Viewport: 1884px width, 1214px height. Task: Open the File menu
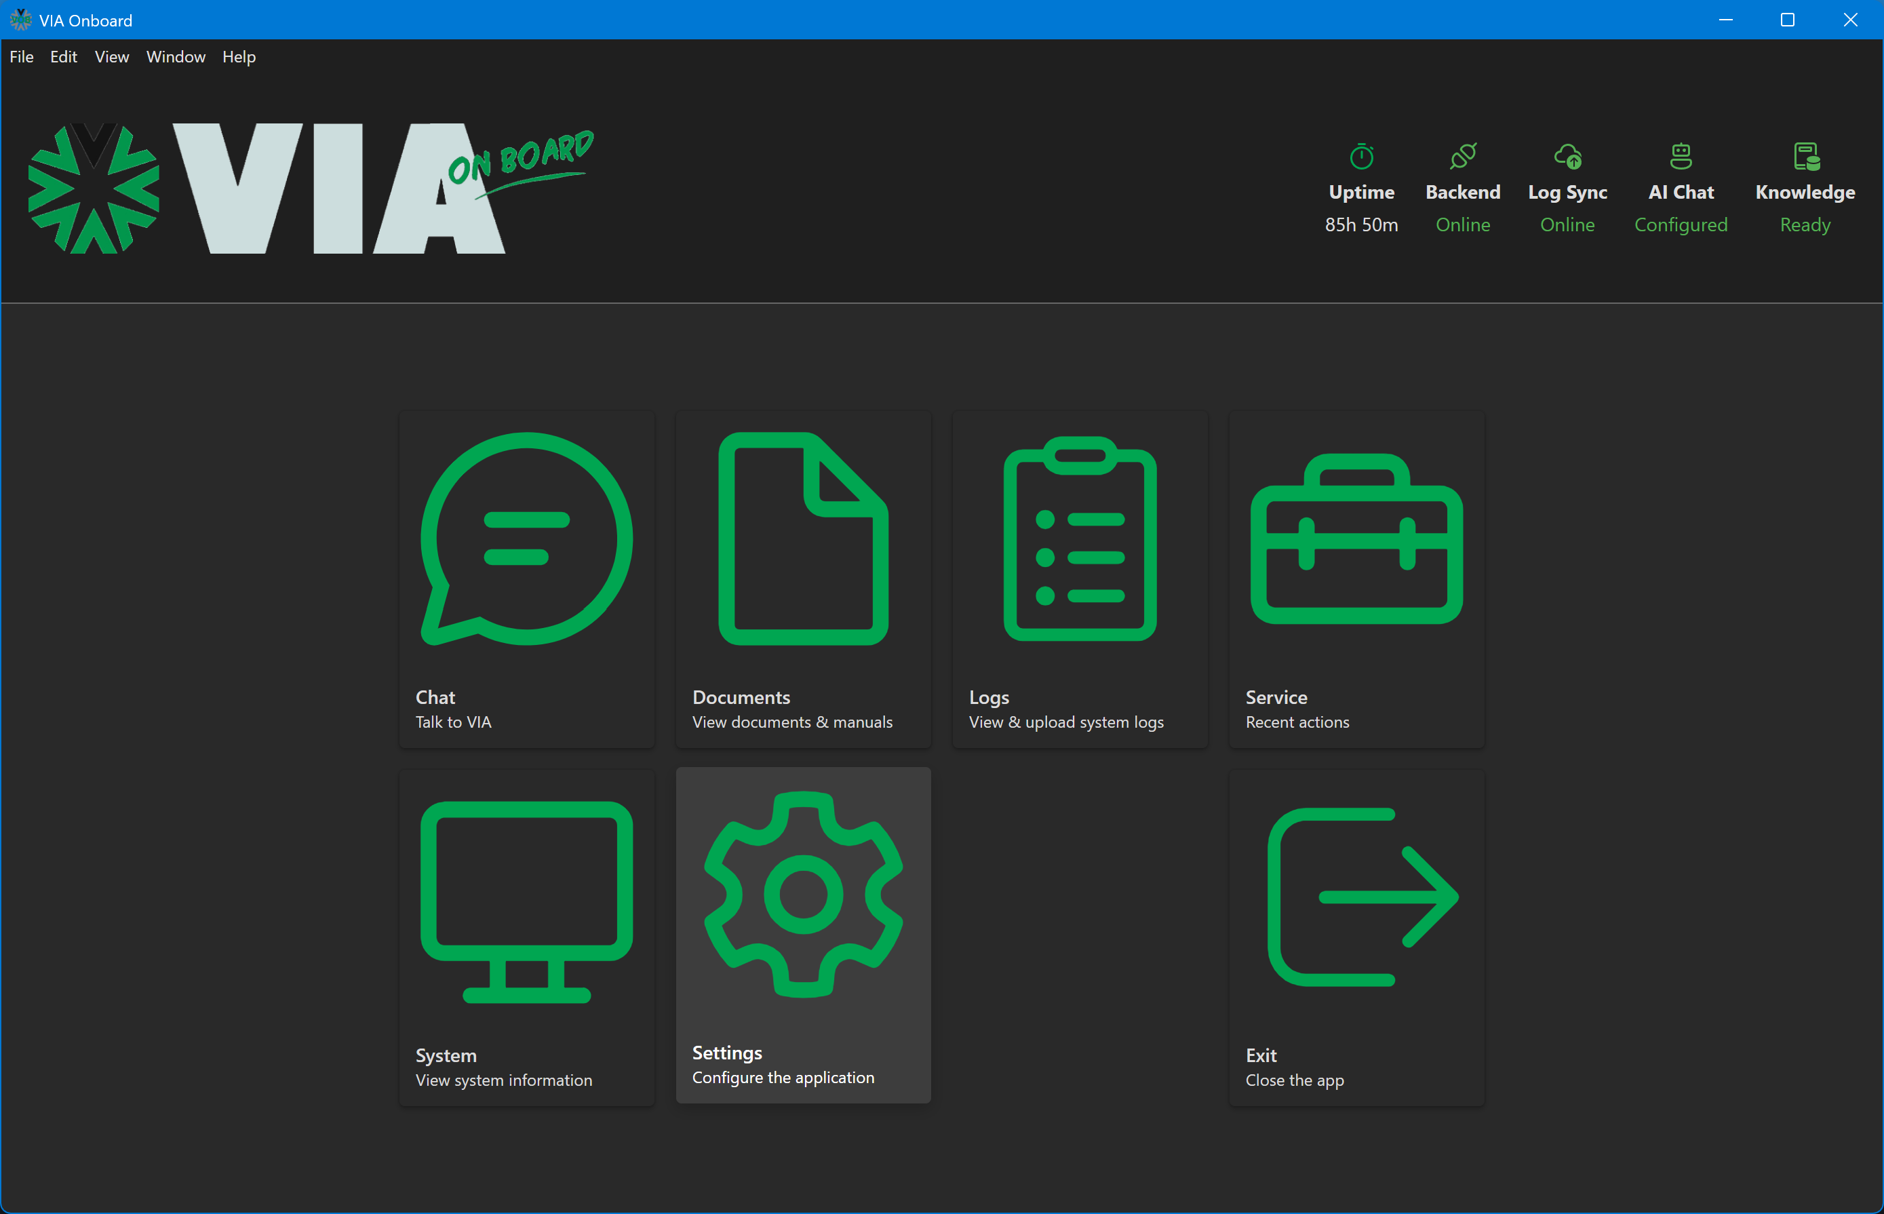coord(21,57)
